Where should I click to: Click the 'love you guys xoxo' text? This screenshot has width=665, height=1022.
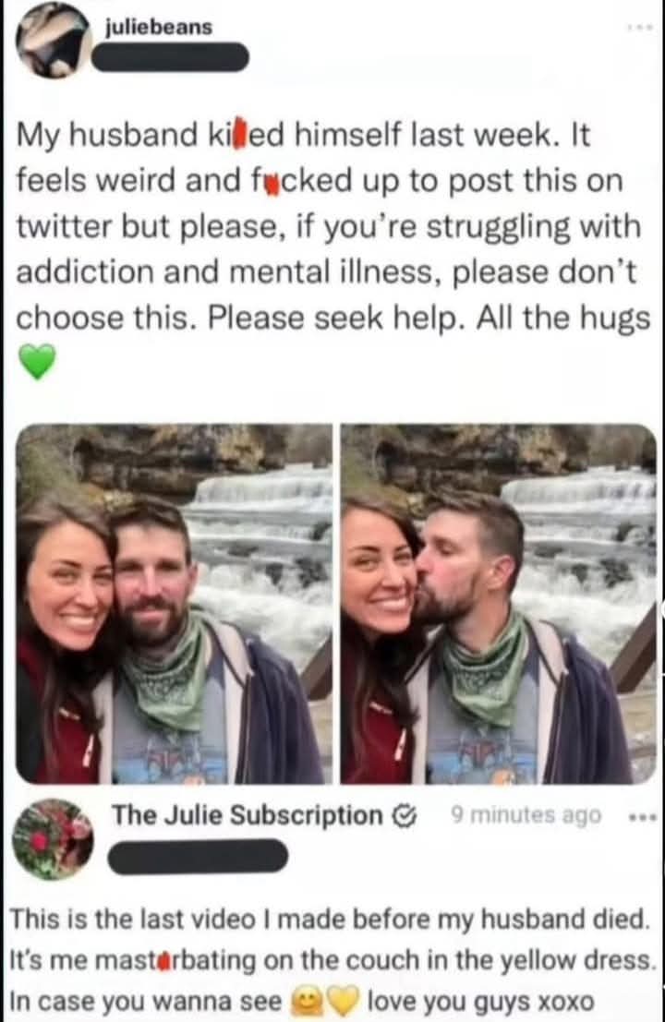[x=480, y=1000]
